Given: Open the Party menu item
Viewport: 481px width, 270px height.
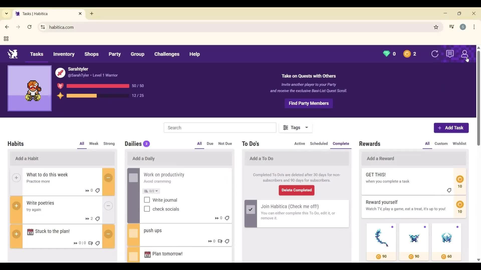Looking at the screenshot, I should point(115,54).
